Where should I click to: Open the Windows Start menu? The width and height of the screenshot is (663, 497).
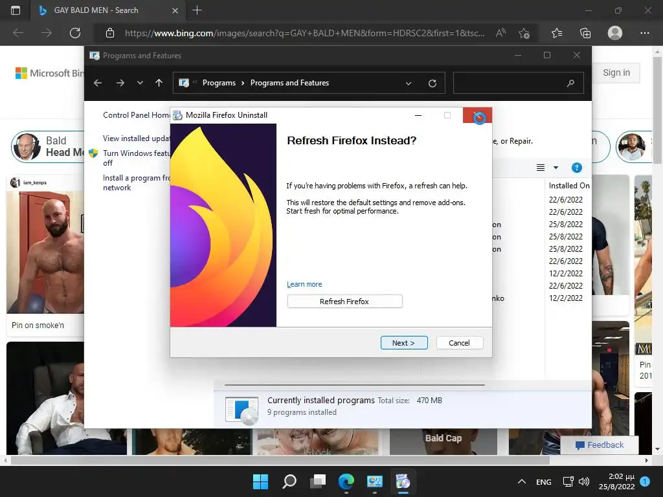(x=260, y=481)
